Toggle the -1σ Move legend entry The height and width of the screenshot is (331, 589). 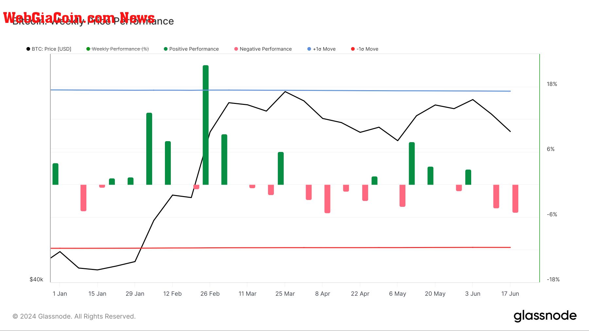(x=365, y=49)
